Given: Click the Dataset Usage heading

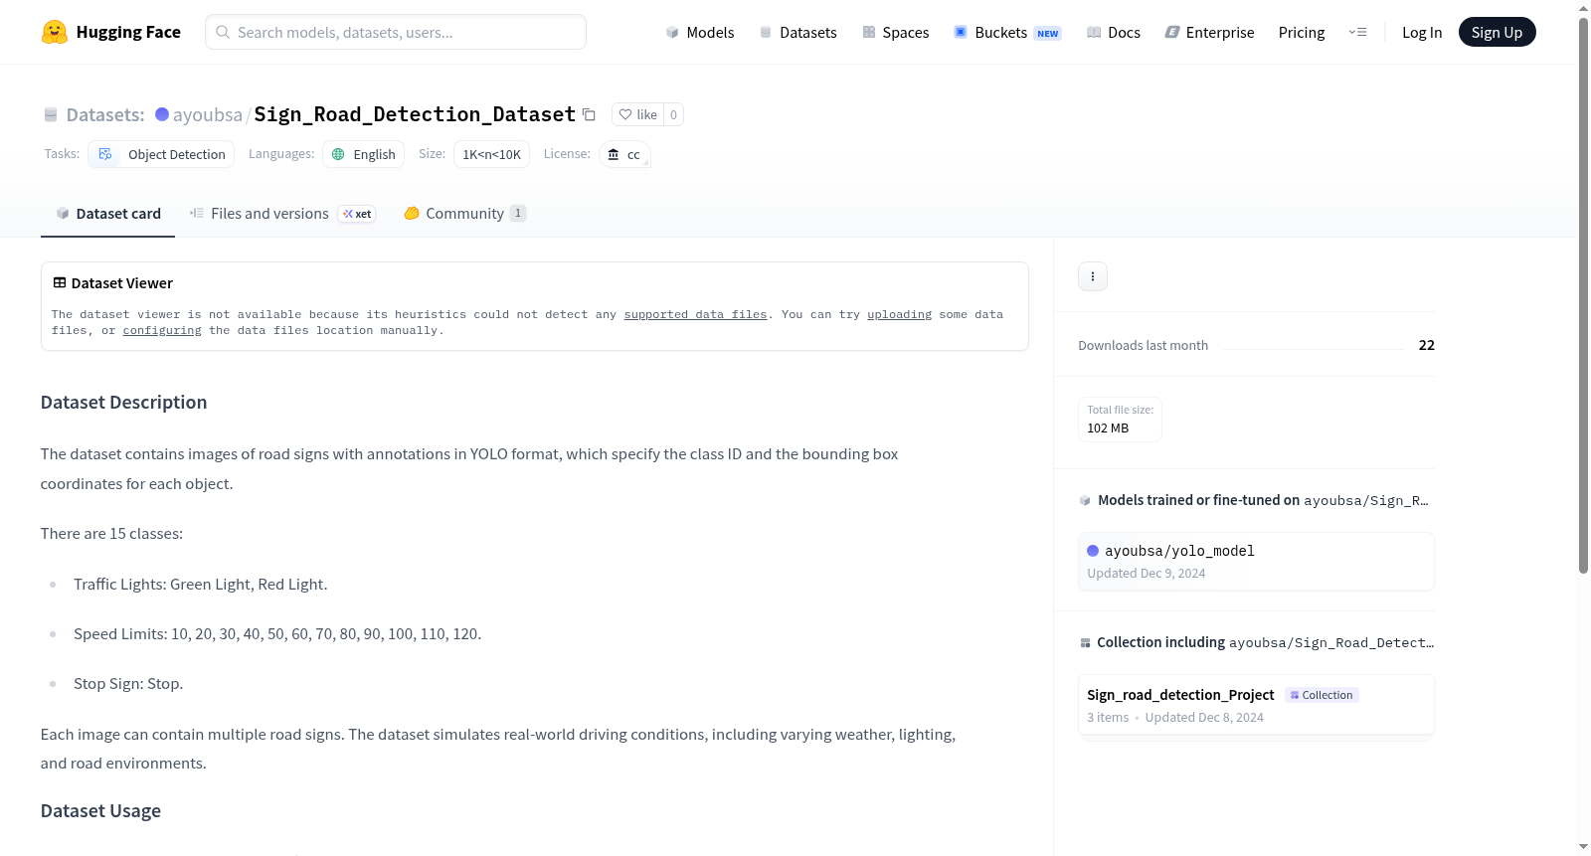Looking at the screenshot, I should [x=100, y=811].
